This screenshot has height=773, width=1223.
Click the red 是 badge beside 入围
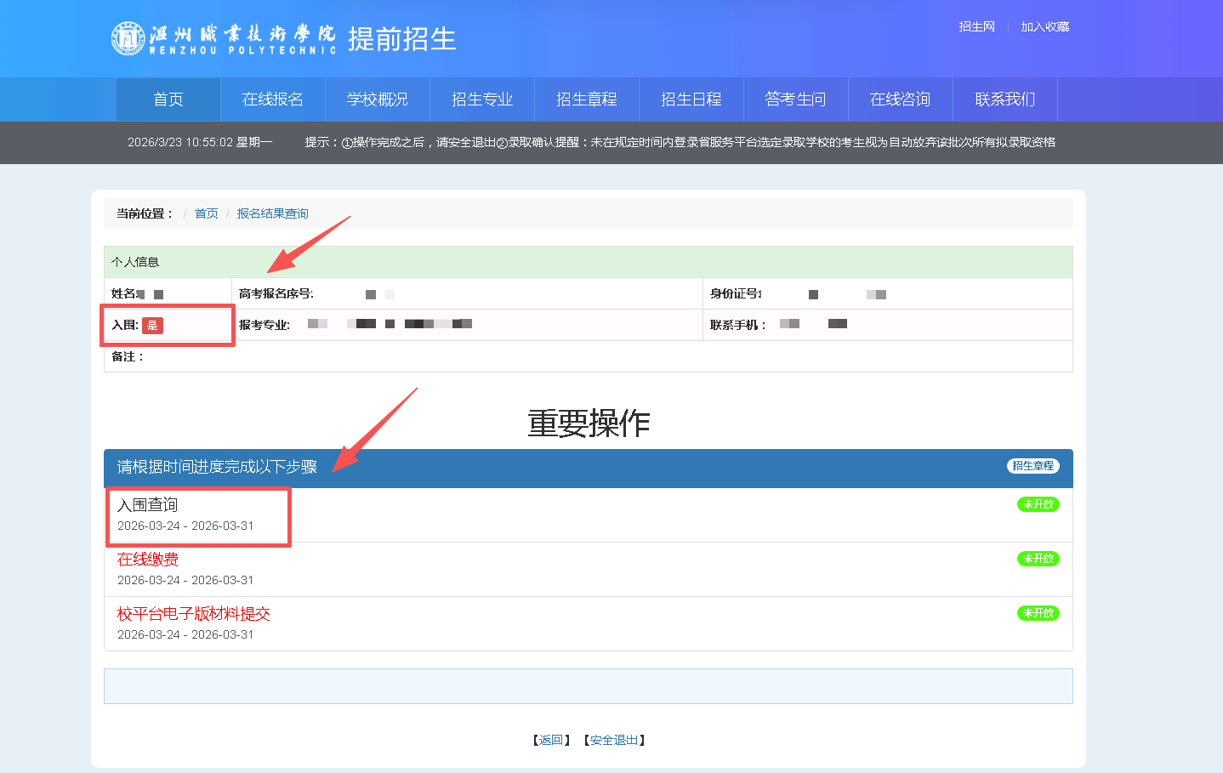(152, 326)
